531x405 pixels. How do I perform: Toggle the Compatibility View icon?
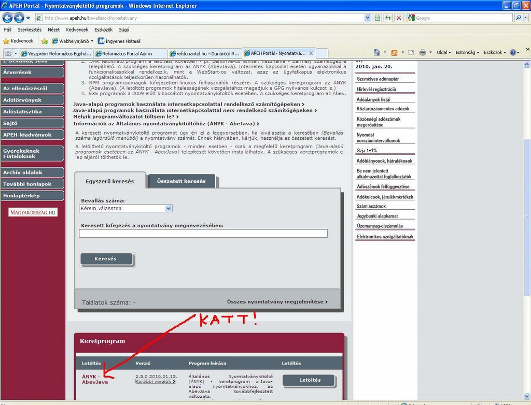coord(378,18)
